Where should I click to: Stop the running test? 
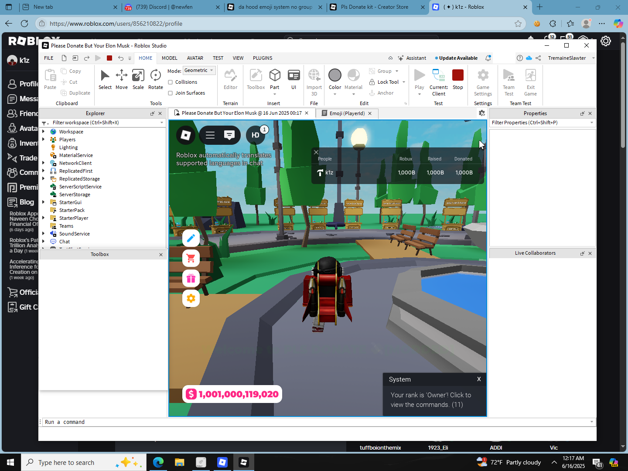(458, 79)
